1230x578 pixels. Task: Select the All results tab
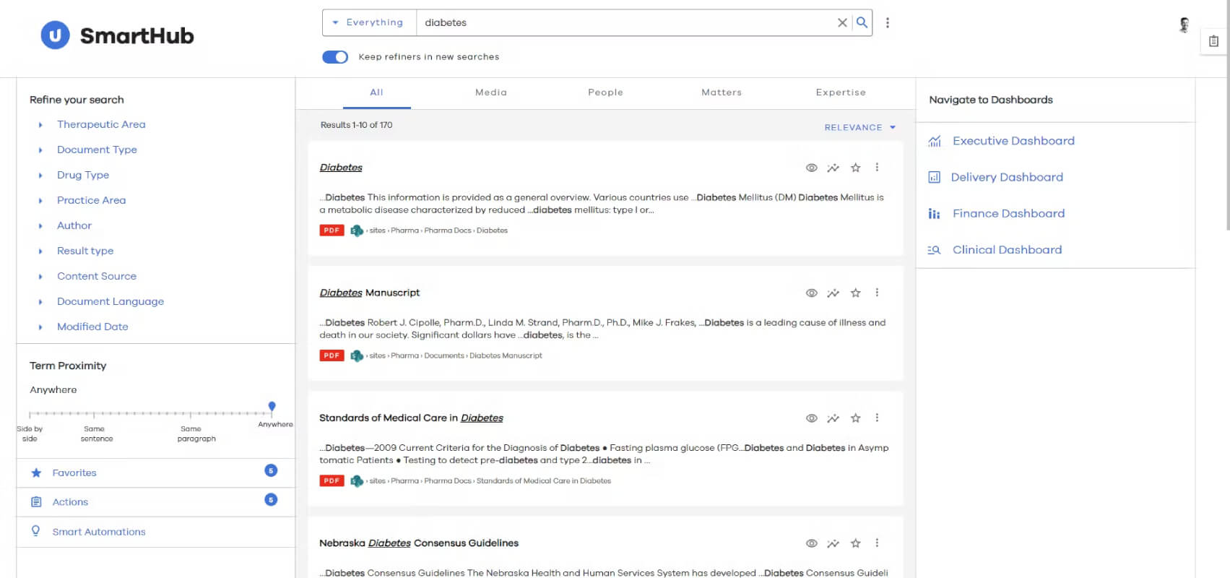[376, 92]
